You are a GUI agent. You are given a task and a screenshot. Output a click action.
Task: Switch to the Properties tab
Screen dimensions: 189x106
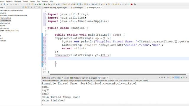click(56, 78)
